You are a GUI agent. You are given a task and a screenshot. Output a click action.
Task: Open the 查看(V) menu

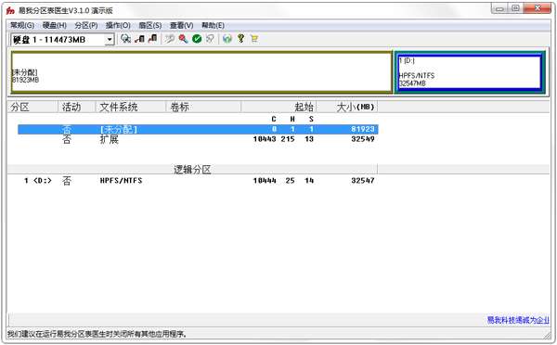(182, 25)
